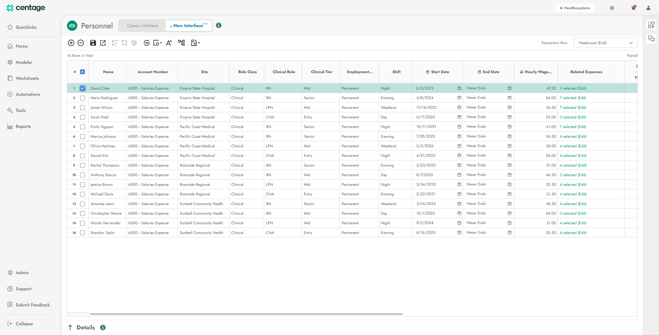659x335 pixels.
Task: Click the remove row minus icon
Action: (81, 43)
